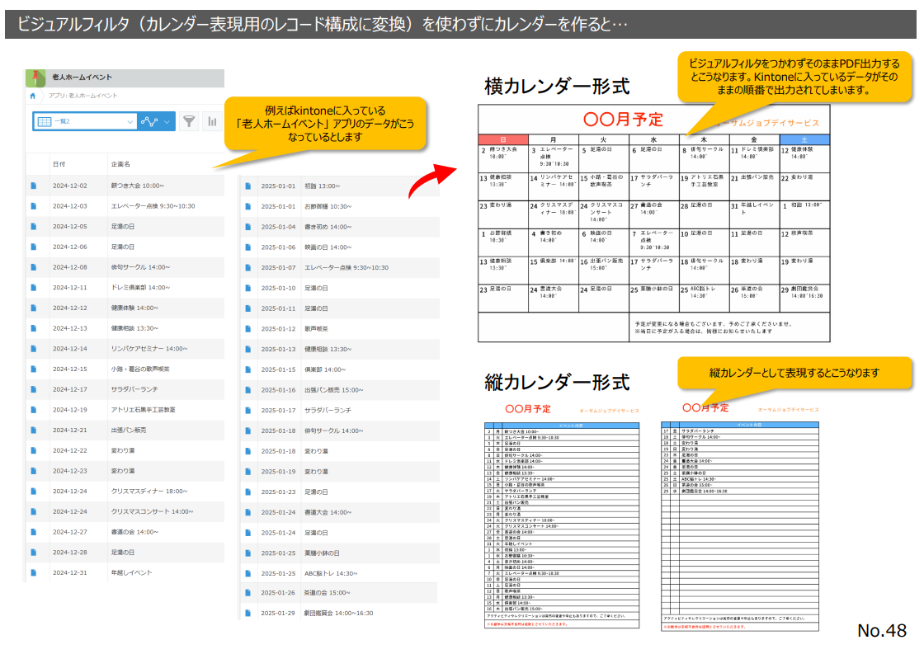Click the kintone home icon in breadcrumb
The width and height of the screenshot is (924, 654).
point(33,96)
